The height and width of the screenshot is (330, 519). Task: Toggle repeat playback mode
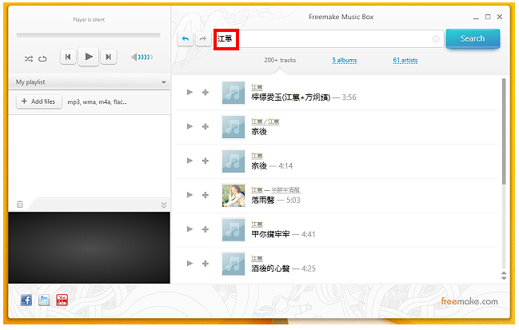(42, 59)
